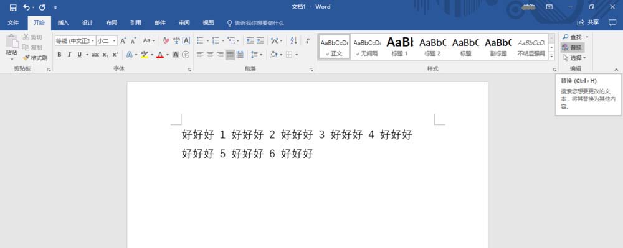The width and height of the screenshot is (623, 248).
Task: Click the 替换 replace button
Action: point(572,47)
